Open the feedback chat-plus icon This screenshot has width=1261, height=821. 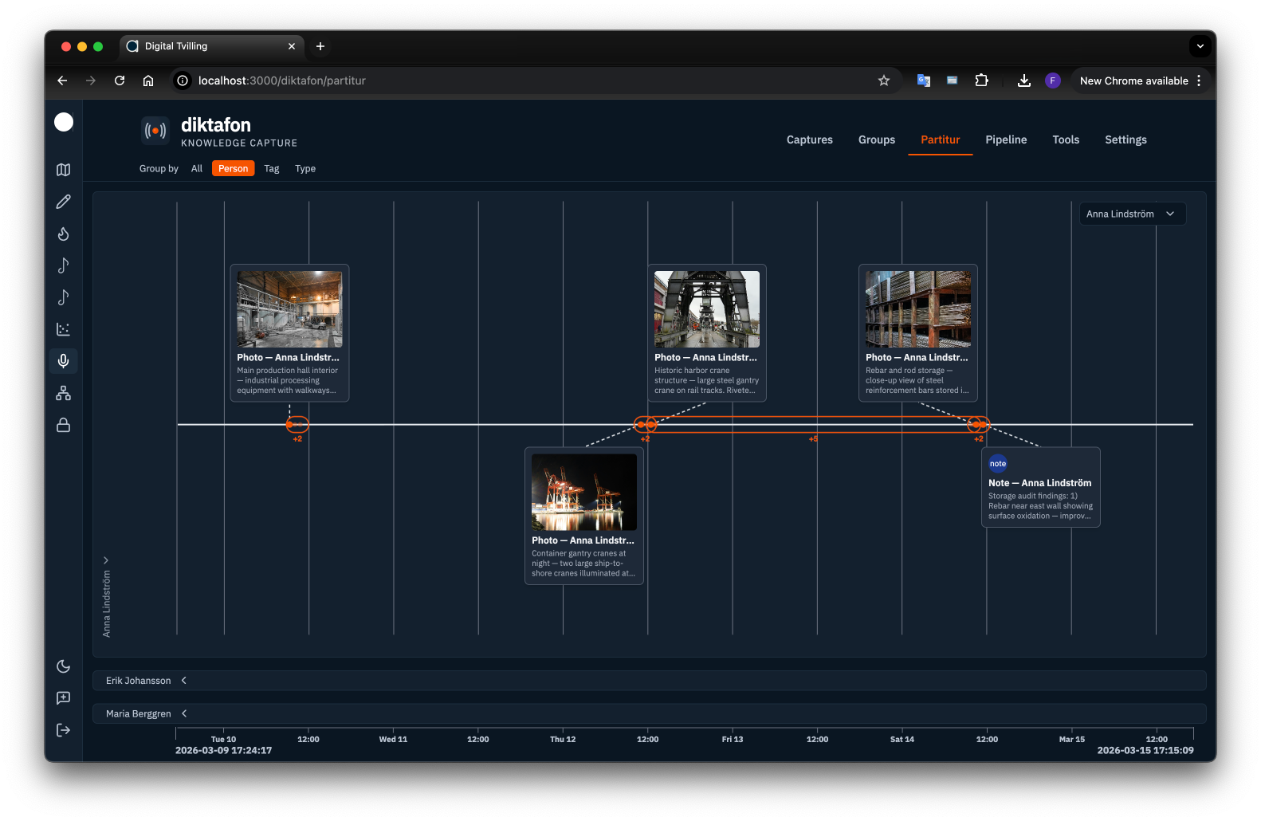point(64,698)
